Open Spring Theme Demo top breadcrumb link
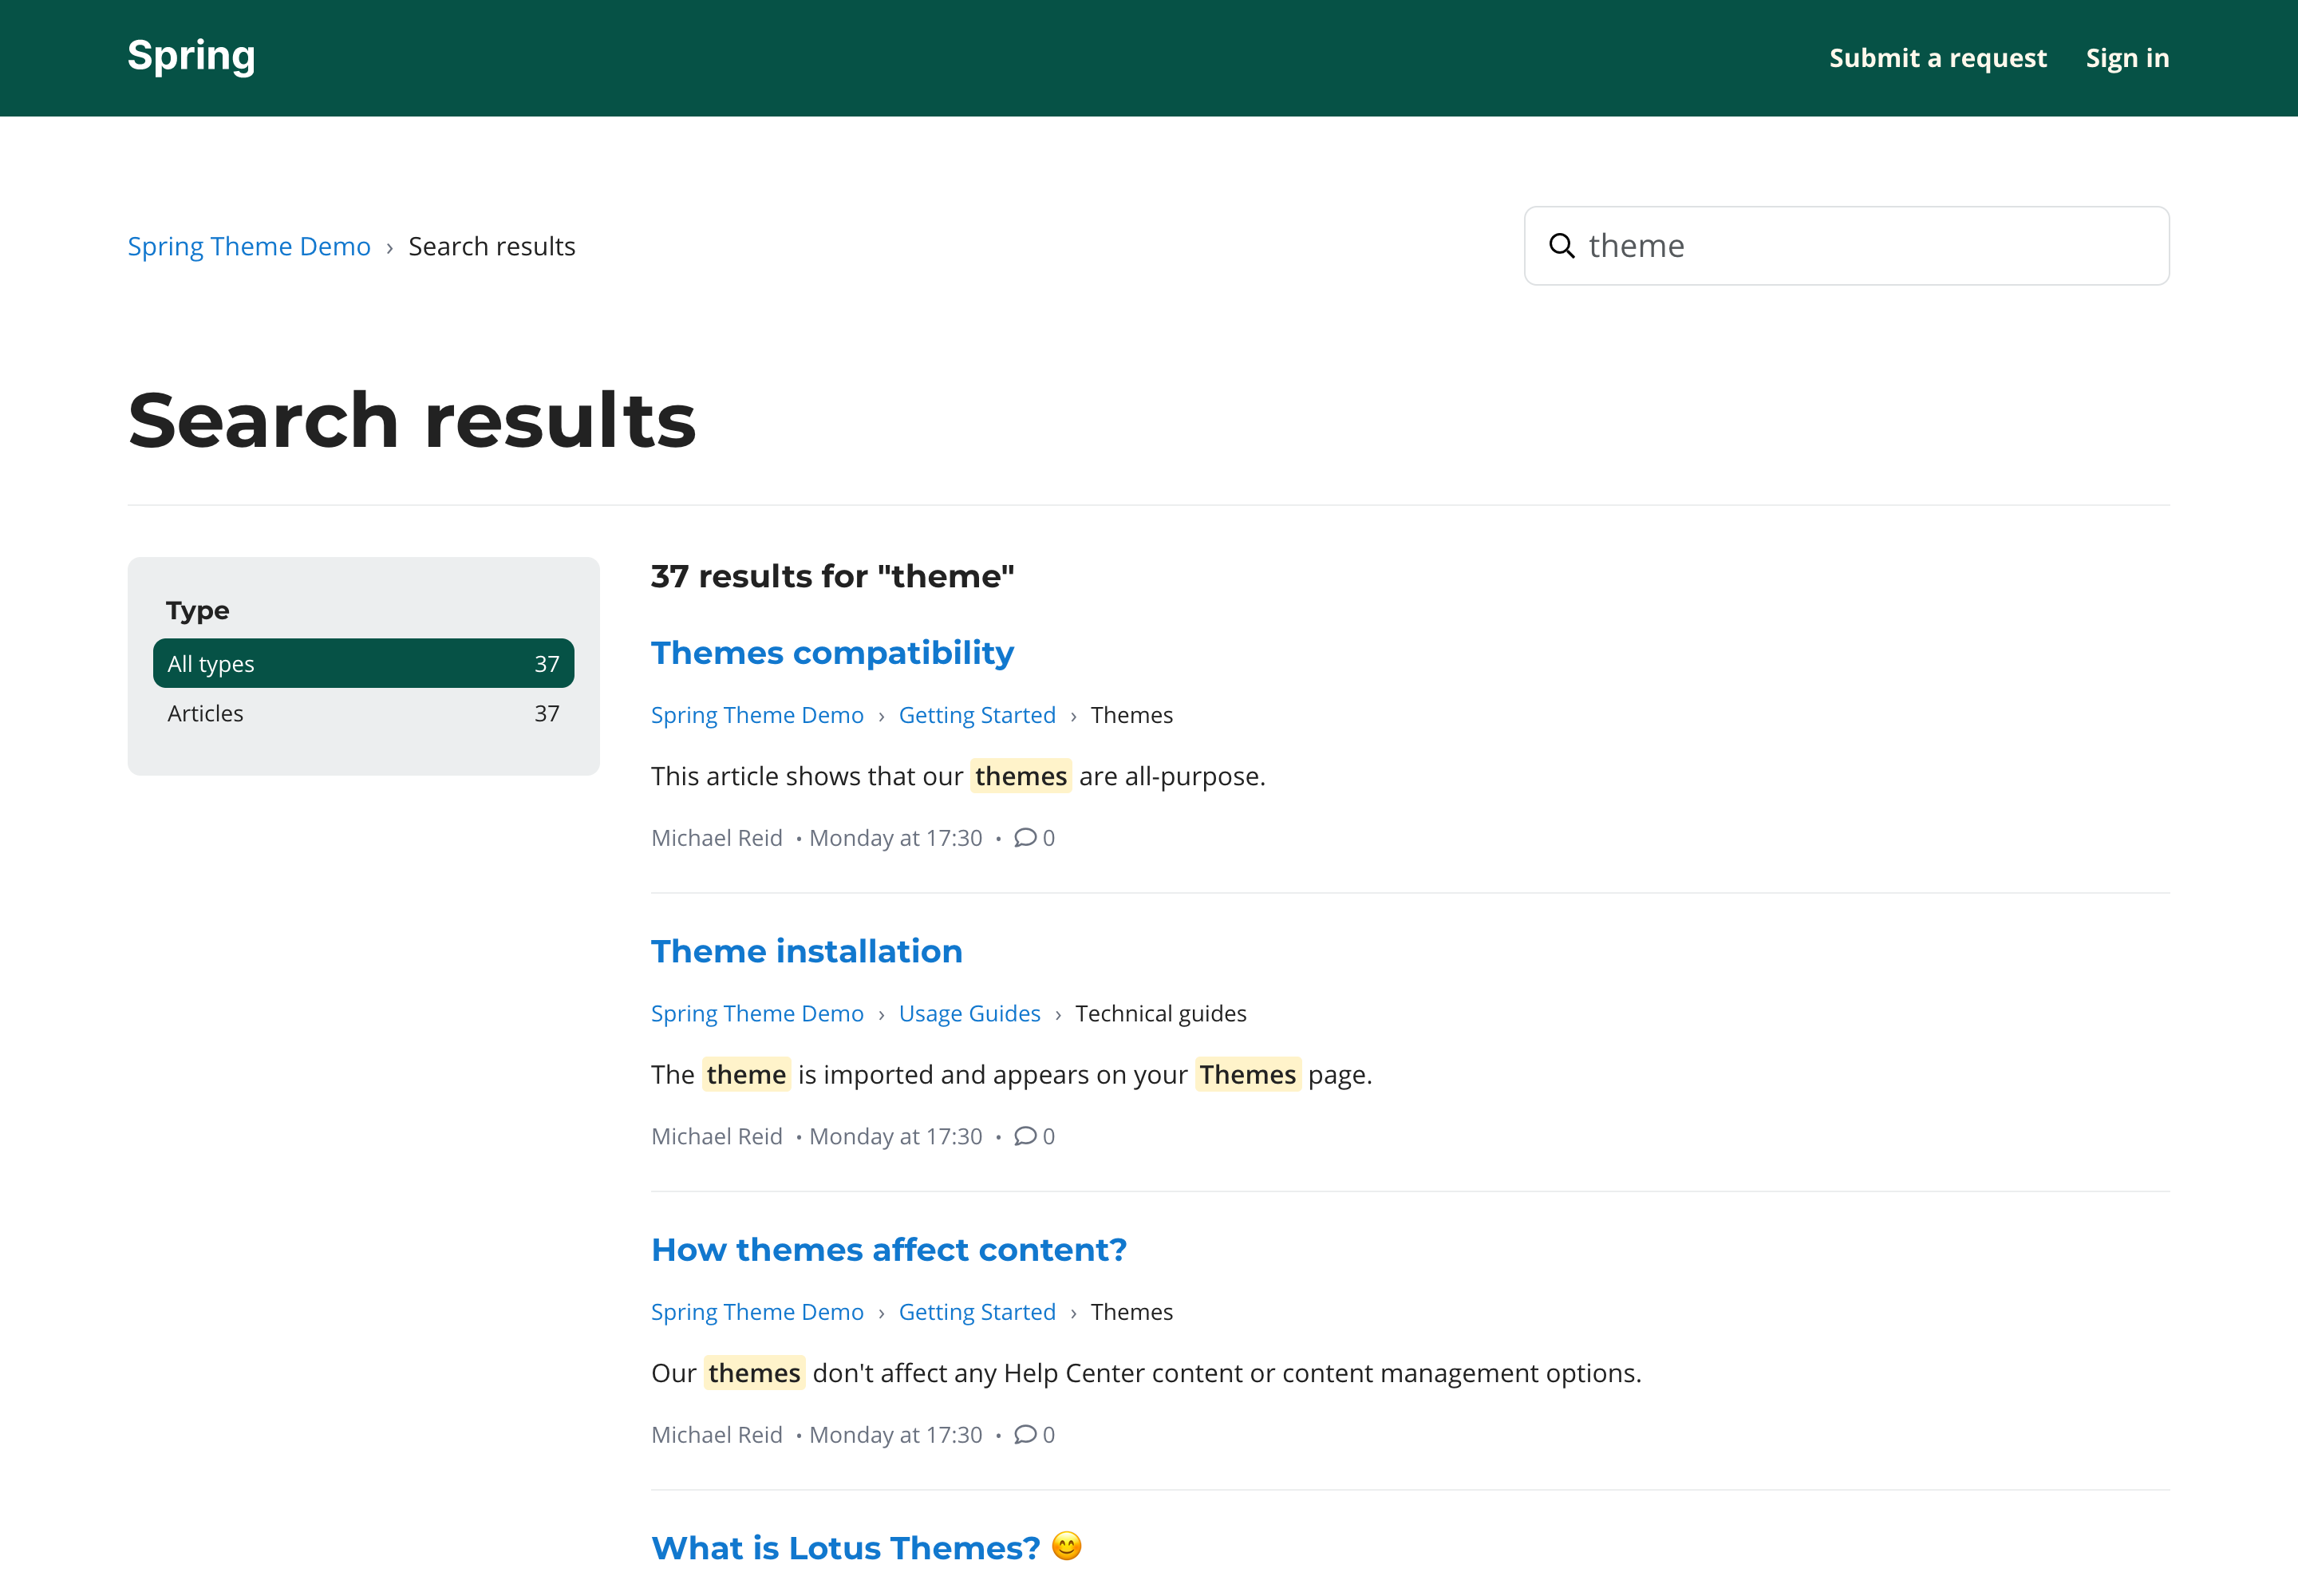Screen dimensions: 2298x1596 coord(249,246)
